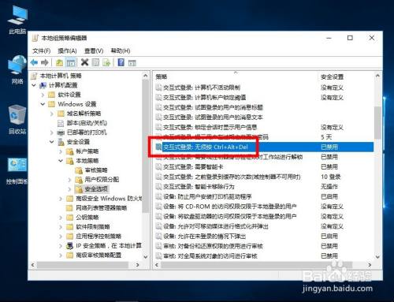Screen dimensions: 394x302
Task: Open the 此电脑 desktop icon
Action: click(x=17, y=21)
